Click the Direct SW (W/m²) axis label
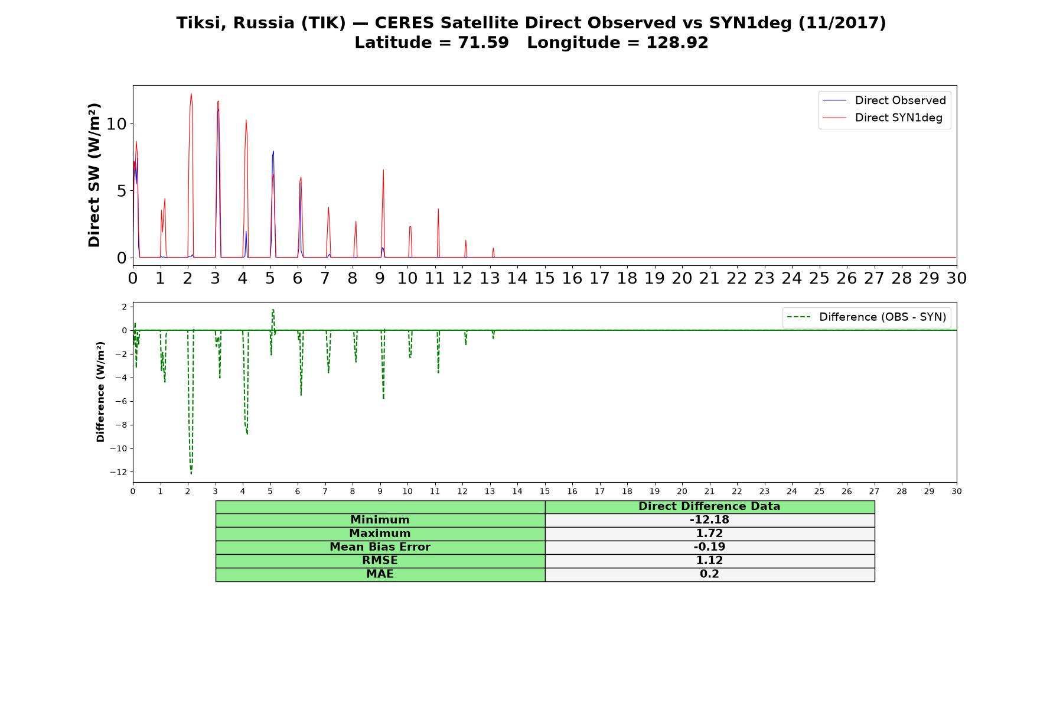The width and height of the screenshot is (1063, 709). 94,175
